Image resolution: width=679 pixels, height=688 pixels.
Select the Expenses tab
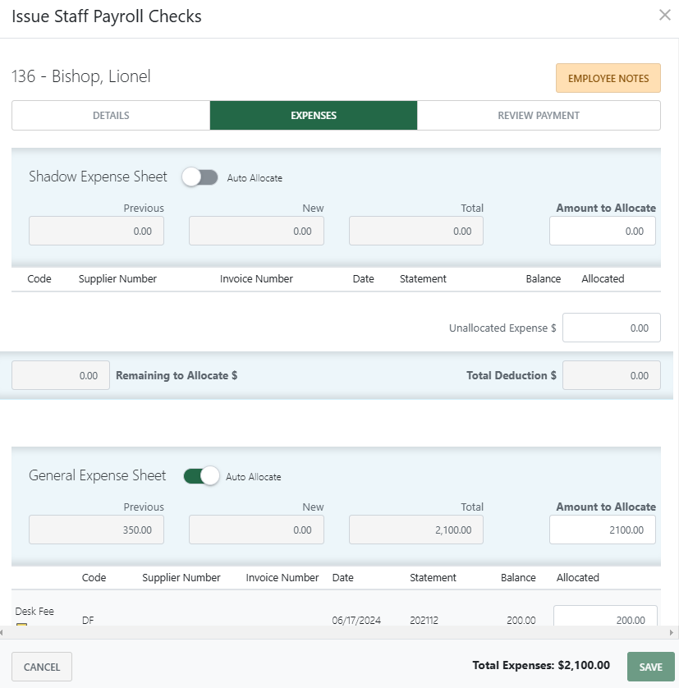click(x=314, y=115)
